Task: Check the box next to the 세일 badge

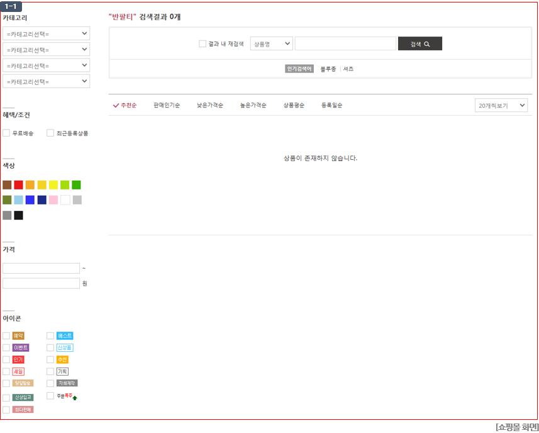Action: click(x=6, y=371)
